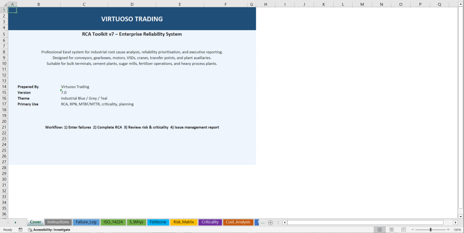Open the Cost_Analysis sheet tab
The width and height of the screenshot is (464, 233).
coord(238,222)
